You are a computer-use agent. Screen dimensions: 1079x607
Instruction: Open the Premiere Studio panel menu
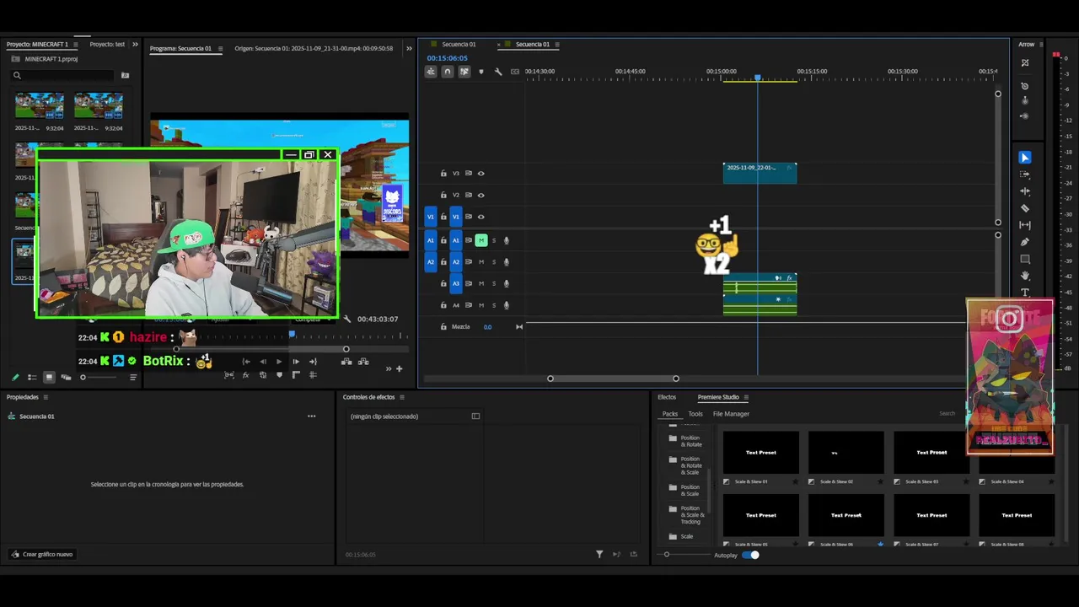[x=746, y=397]
